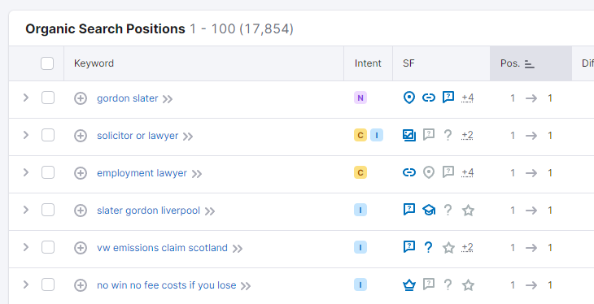Add slater gordon liverpool keyword with plus icon
The height and width of the screenshot is (304, 594).
tap(81, 211)
